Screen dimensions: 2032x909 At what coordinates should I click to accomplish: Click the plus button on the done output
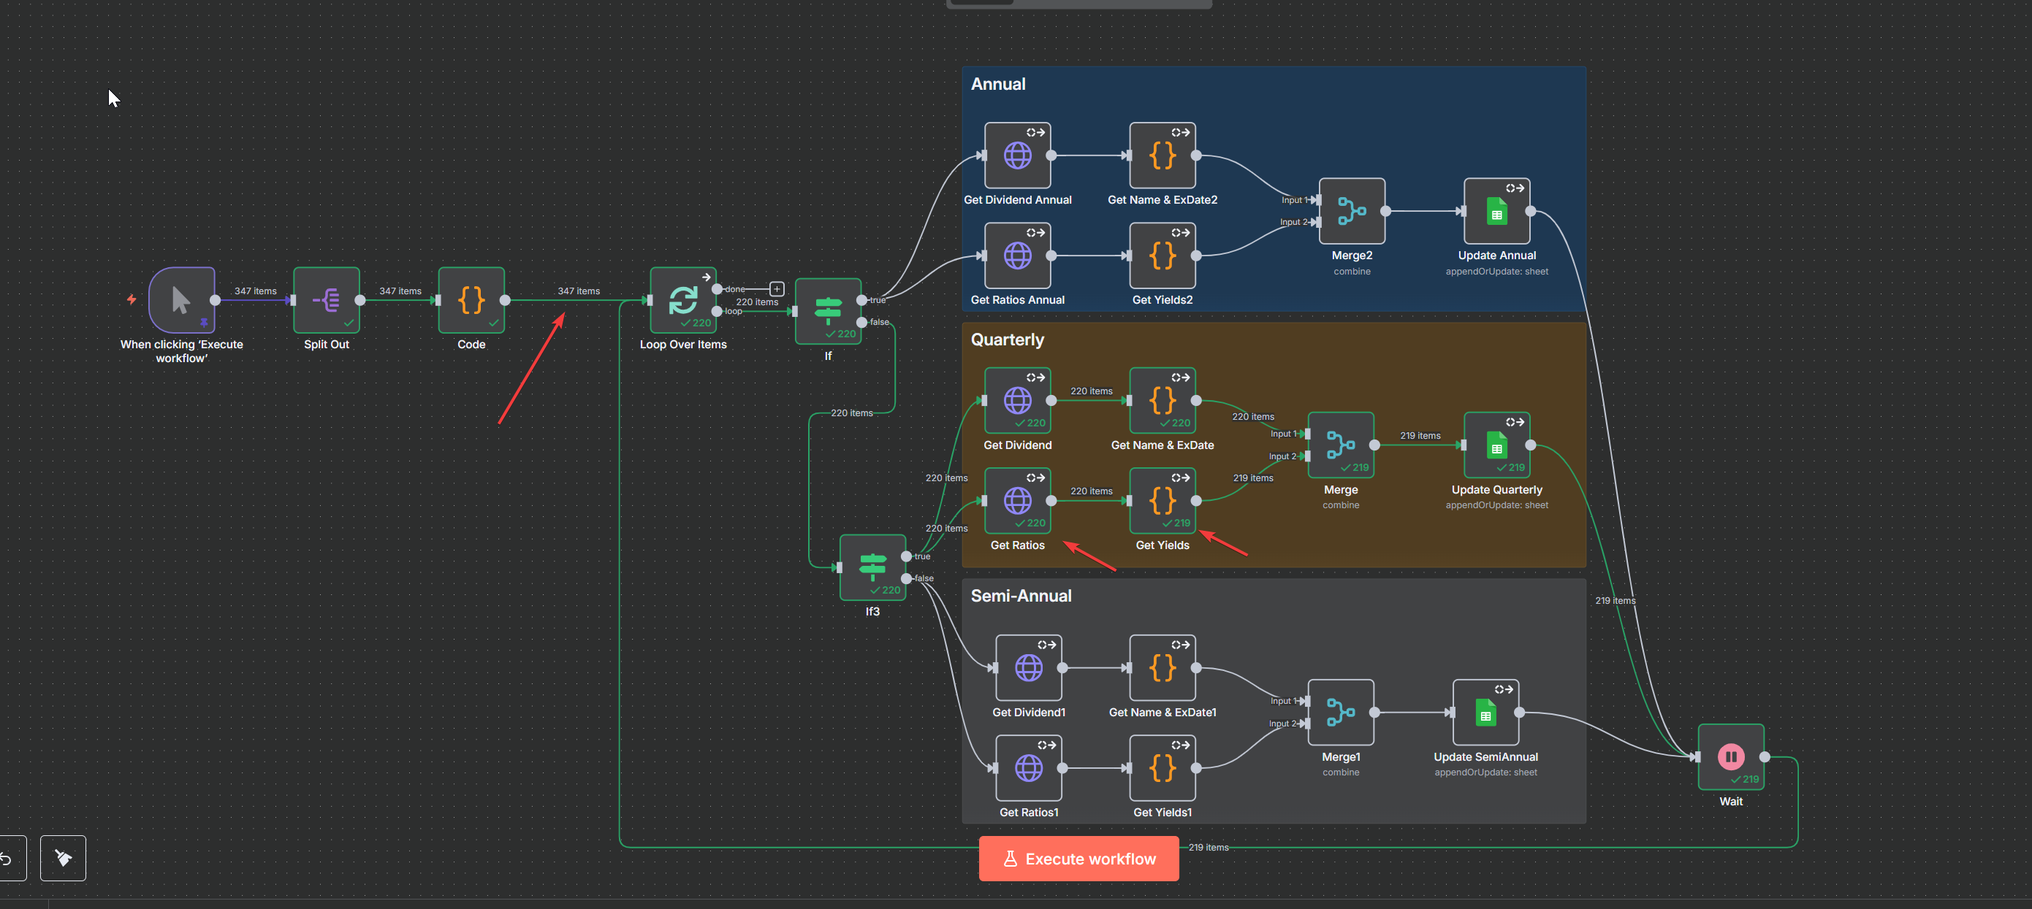click(777, 288)
